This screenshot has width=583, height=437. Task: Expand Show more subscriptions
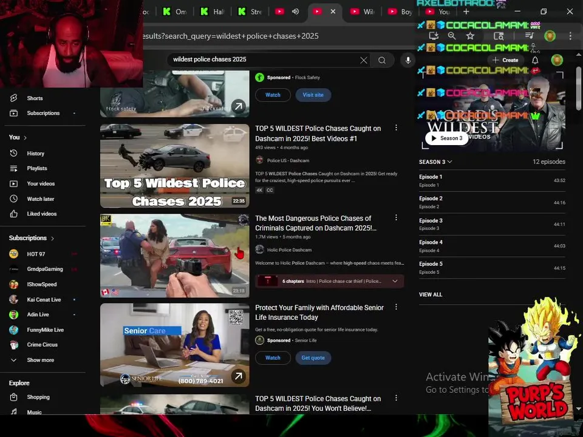(x=40, y=360)
